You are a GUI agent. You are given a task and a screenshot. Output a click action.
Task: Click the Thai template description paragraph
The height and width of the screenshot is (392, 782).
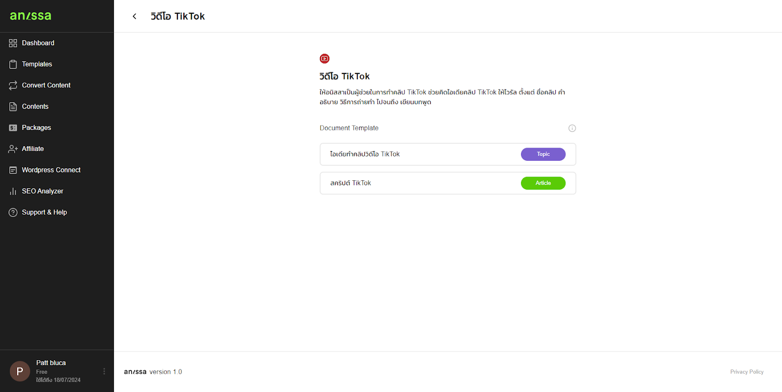click(442, 97)
